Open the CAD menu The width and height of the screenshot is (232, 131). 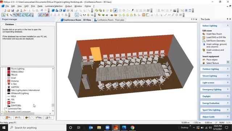pyautogui.click(x=26, y=6)
